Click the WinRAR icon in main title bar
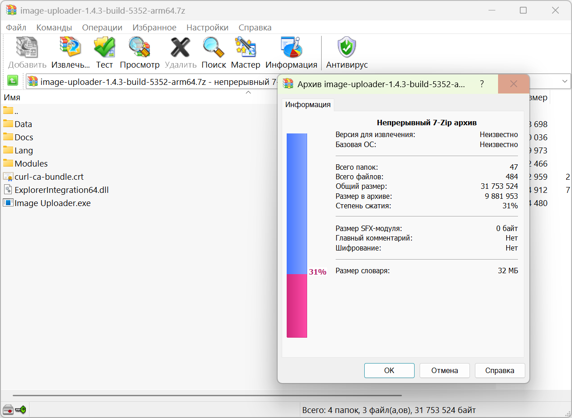 click(x=11, y=10)
